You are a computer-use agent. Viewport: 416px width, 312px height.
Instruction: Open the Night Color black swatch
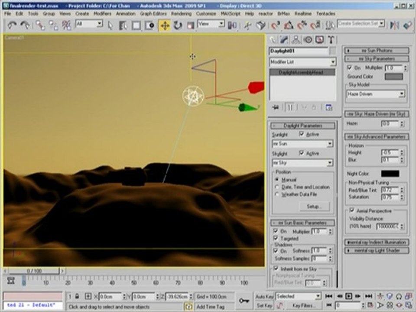390,174
